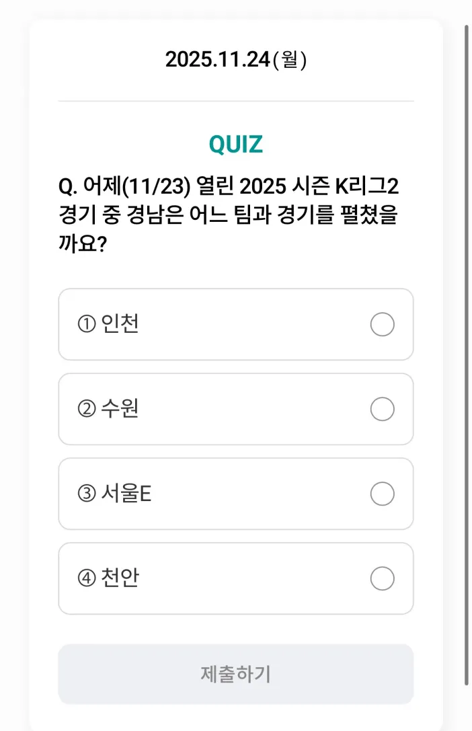Click the divider line below the date
Screen dimensions: 472x731
pos(235,101)
